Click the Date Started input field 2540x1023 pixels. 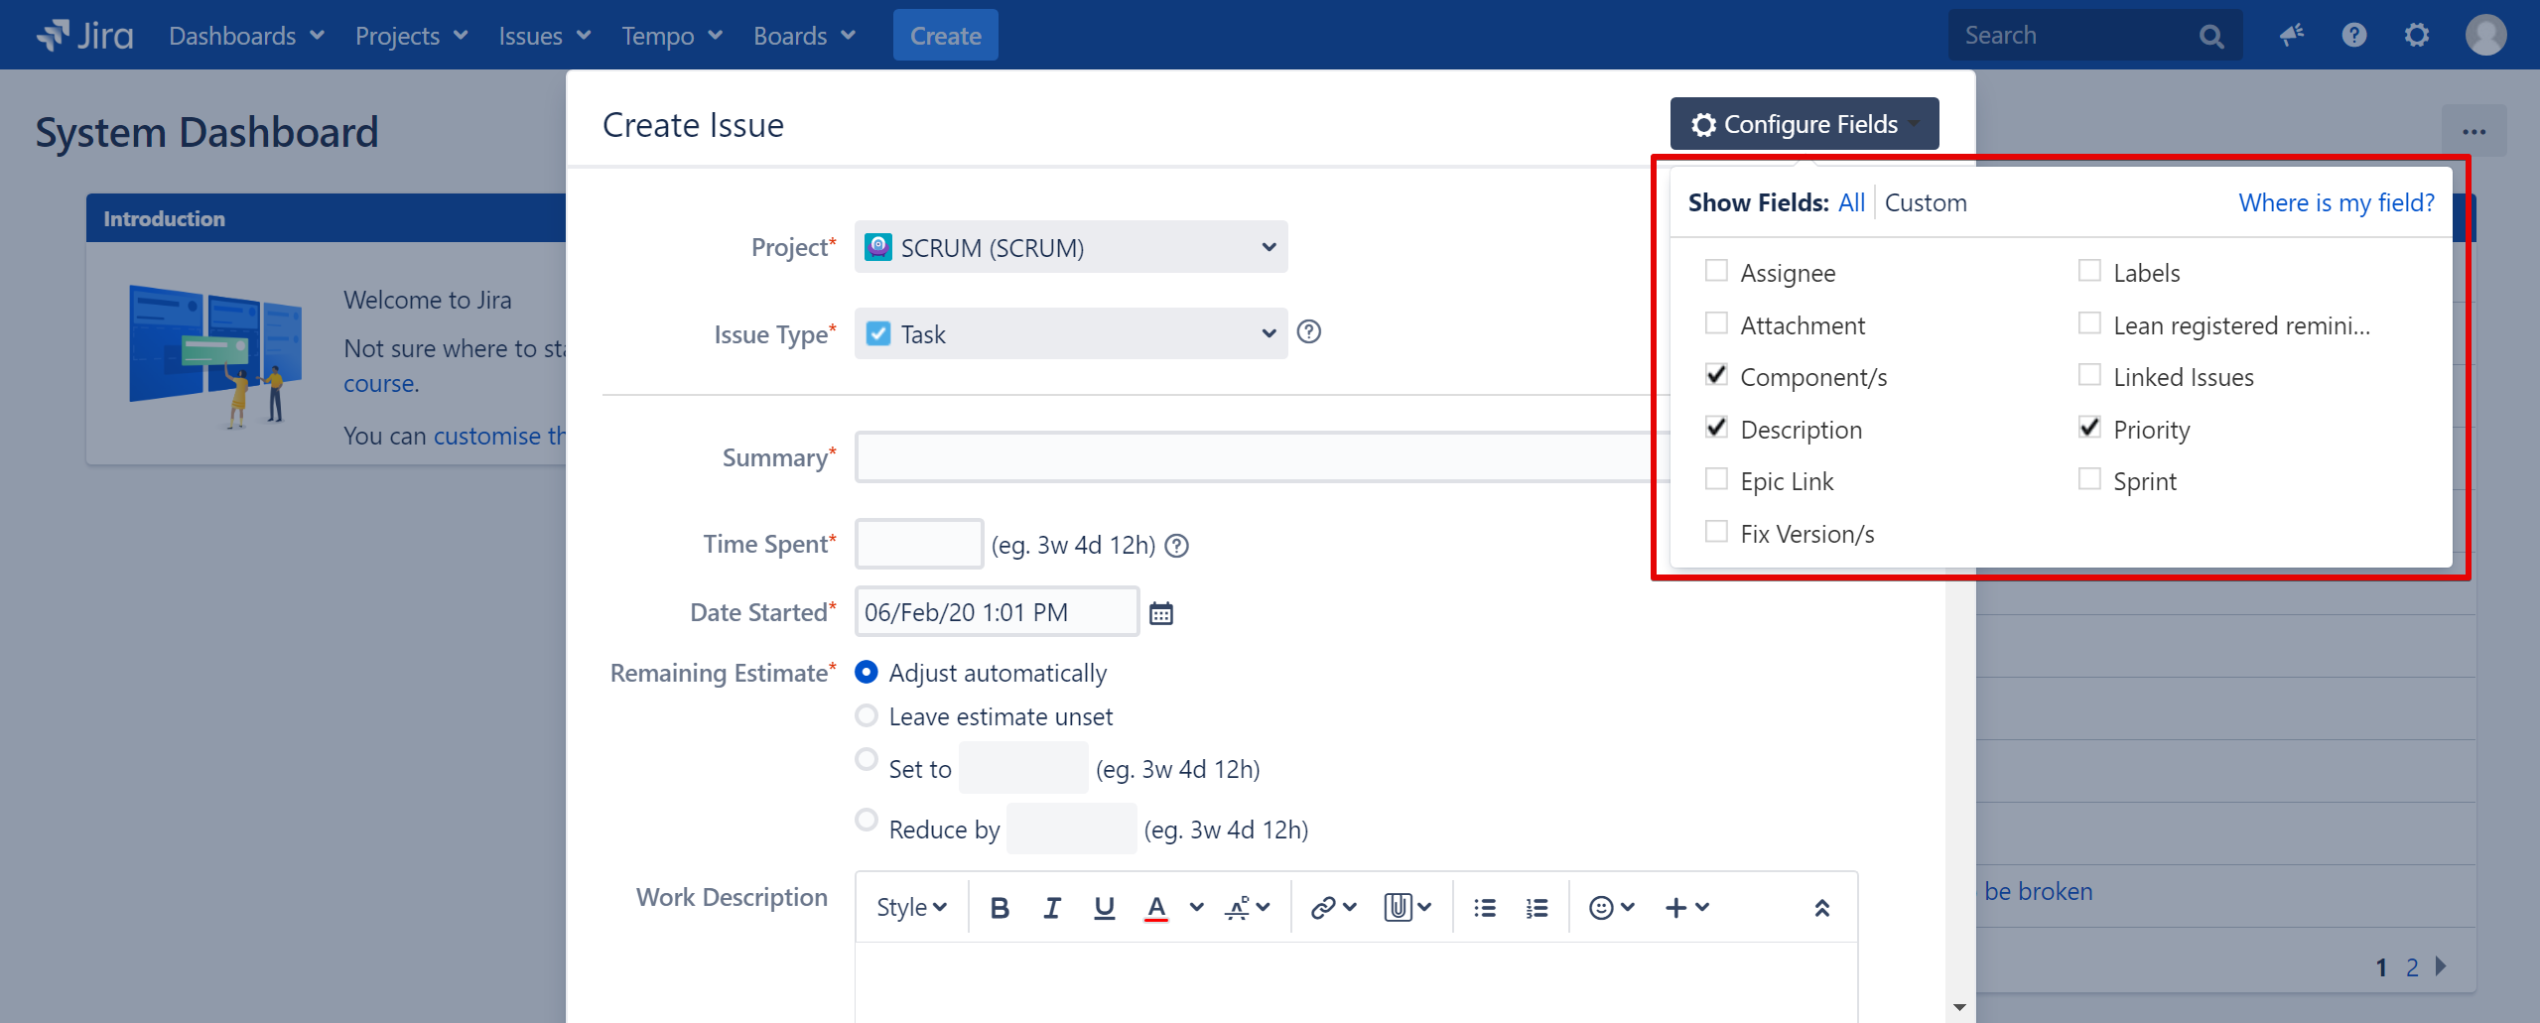click(x=997, y=612)
